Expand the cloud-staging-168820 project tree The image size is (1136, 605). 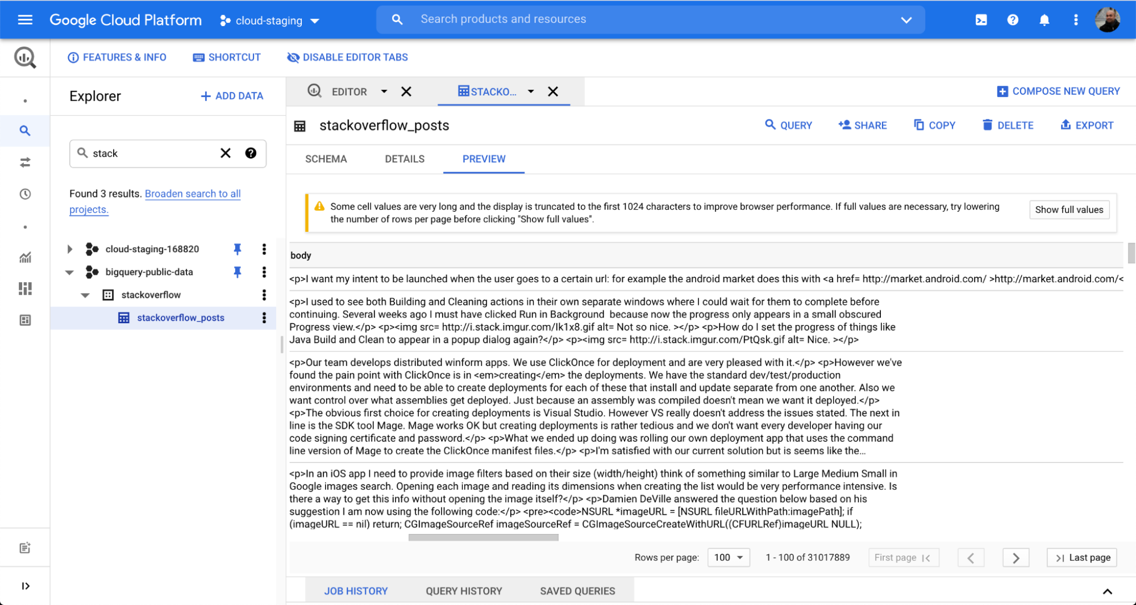tap(70, 249)
